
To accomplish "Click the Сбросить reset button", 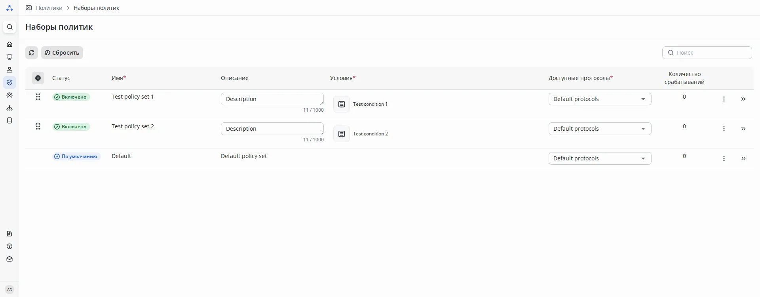I will (62, 53).
